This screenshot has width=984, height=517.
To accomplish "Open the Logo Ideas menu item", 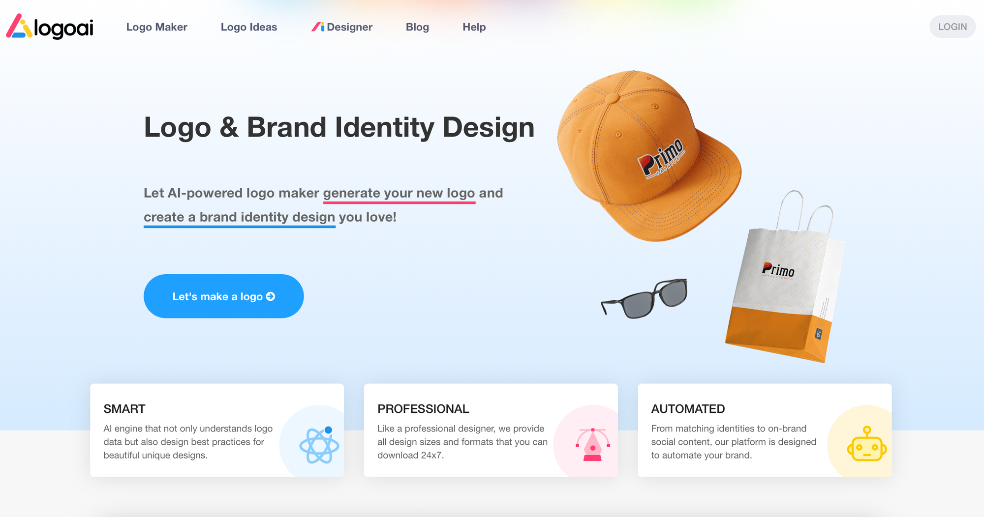I will coord(249,27).
